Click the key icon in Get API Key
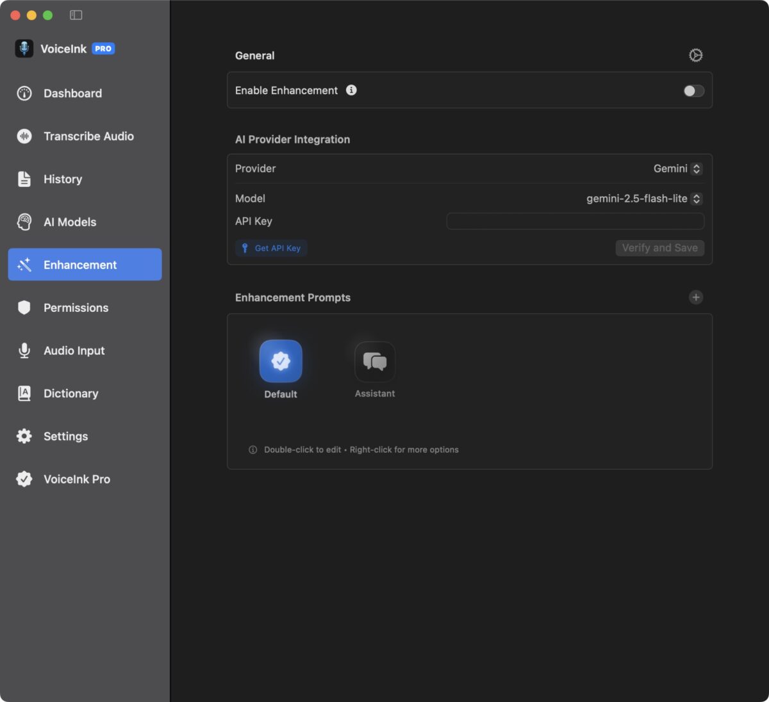The height and width of the screenshot is (702, 769). pos(245,248)
